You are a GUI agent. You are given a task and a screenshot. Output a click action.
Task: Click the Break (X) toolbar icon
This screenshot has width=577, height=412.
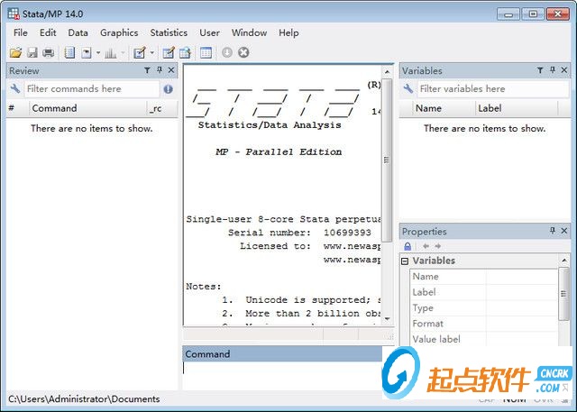(243, 52)
